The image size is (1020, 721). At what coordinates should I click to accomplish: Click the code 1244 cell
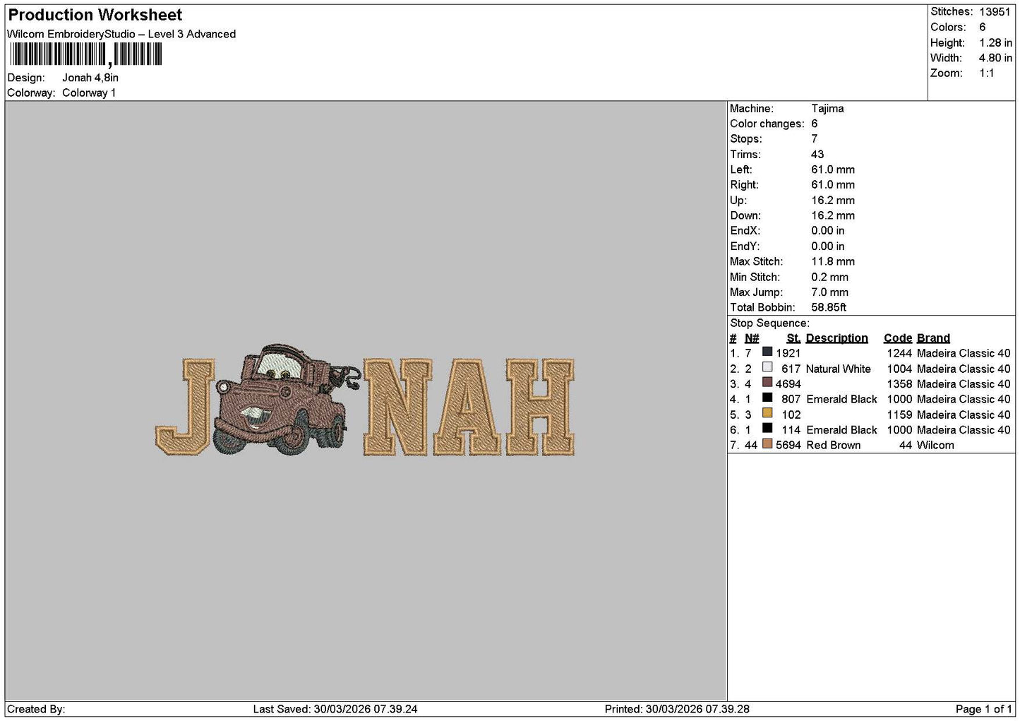click(x=899, y=353)
